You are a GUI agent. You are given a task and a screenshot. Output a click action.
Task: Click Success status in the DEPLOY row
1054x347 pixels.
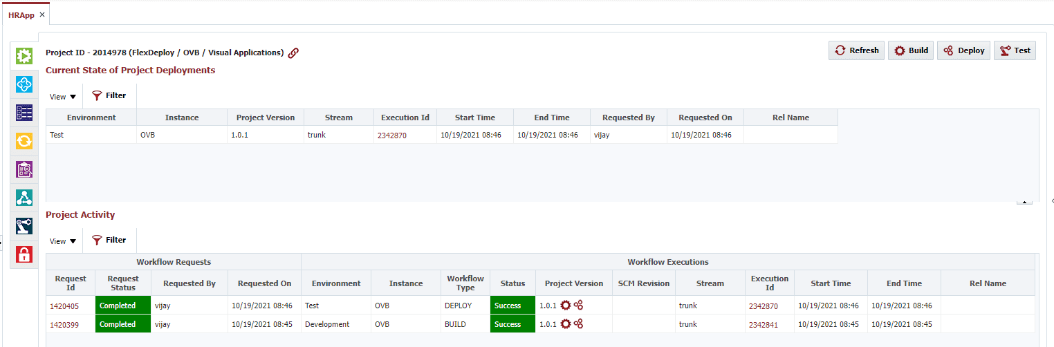(x=512, y=306)
